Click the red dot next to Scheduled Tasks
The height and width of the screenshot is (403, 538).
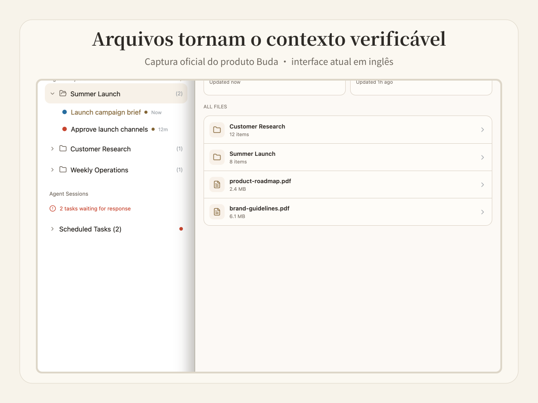click(181, 229)
